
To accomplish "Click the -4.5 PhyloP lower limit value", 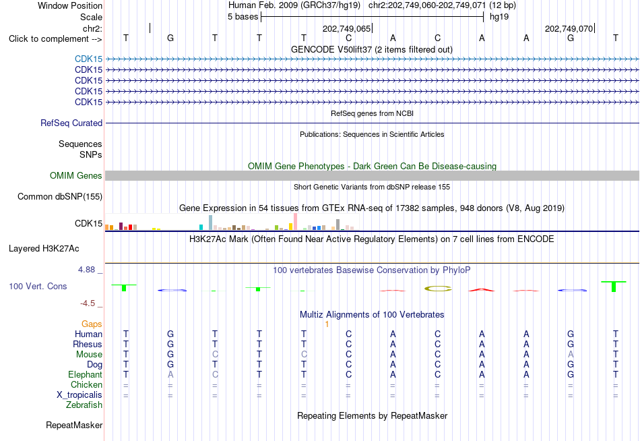I will [x=88, y=303].
